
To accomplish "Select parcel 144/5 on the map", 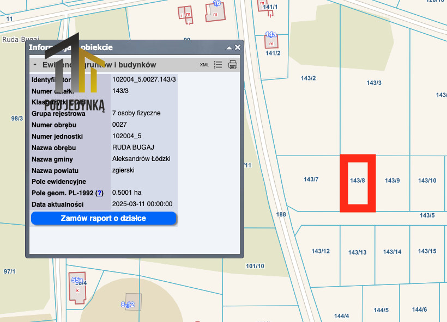I will [x=381, y=310].
